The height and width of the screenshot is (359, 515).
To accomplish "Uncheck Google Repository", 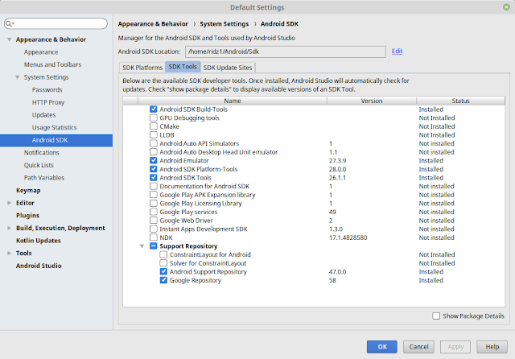I will 163,280.
